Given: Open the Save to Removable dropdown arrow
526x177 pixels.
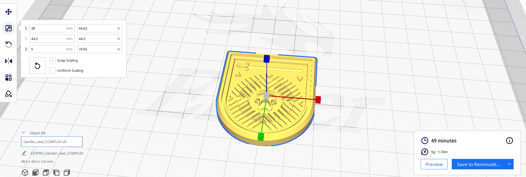Looking at the screenshot, I should (x=509, y=164).
